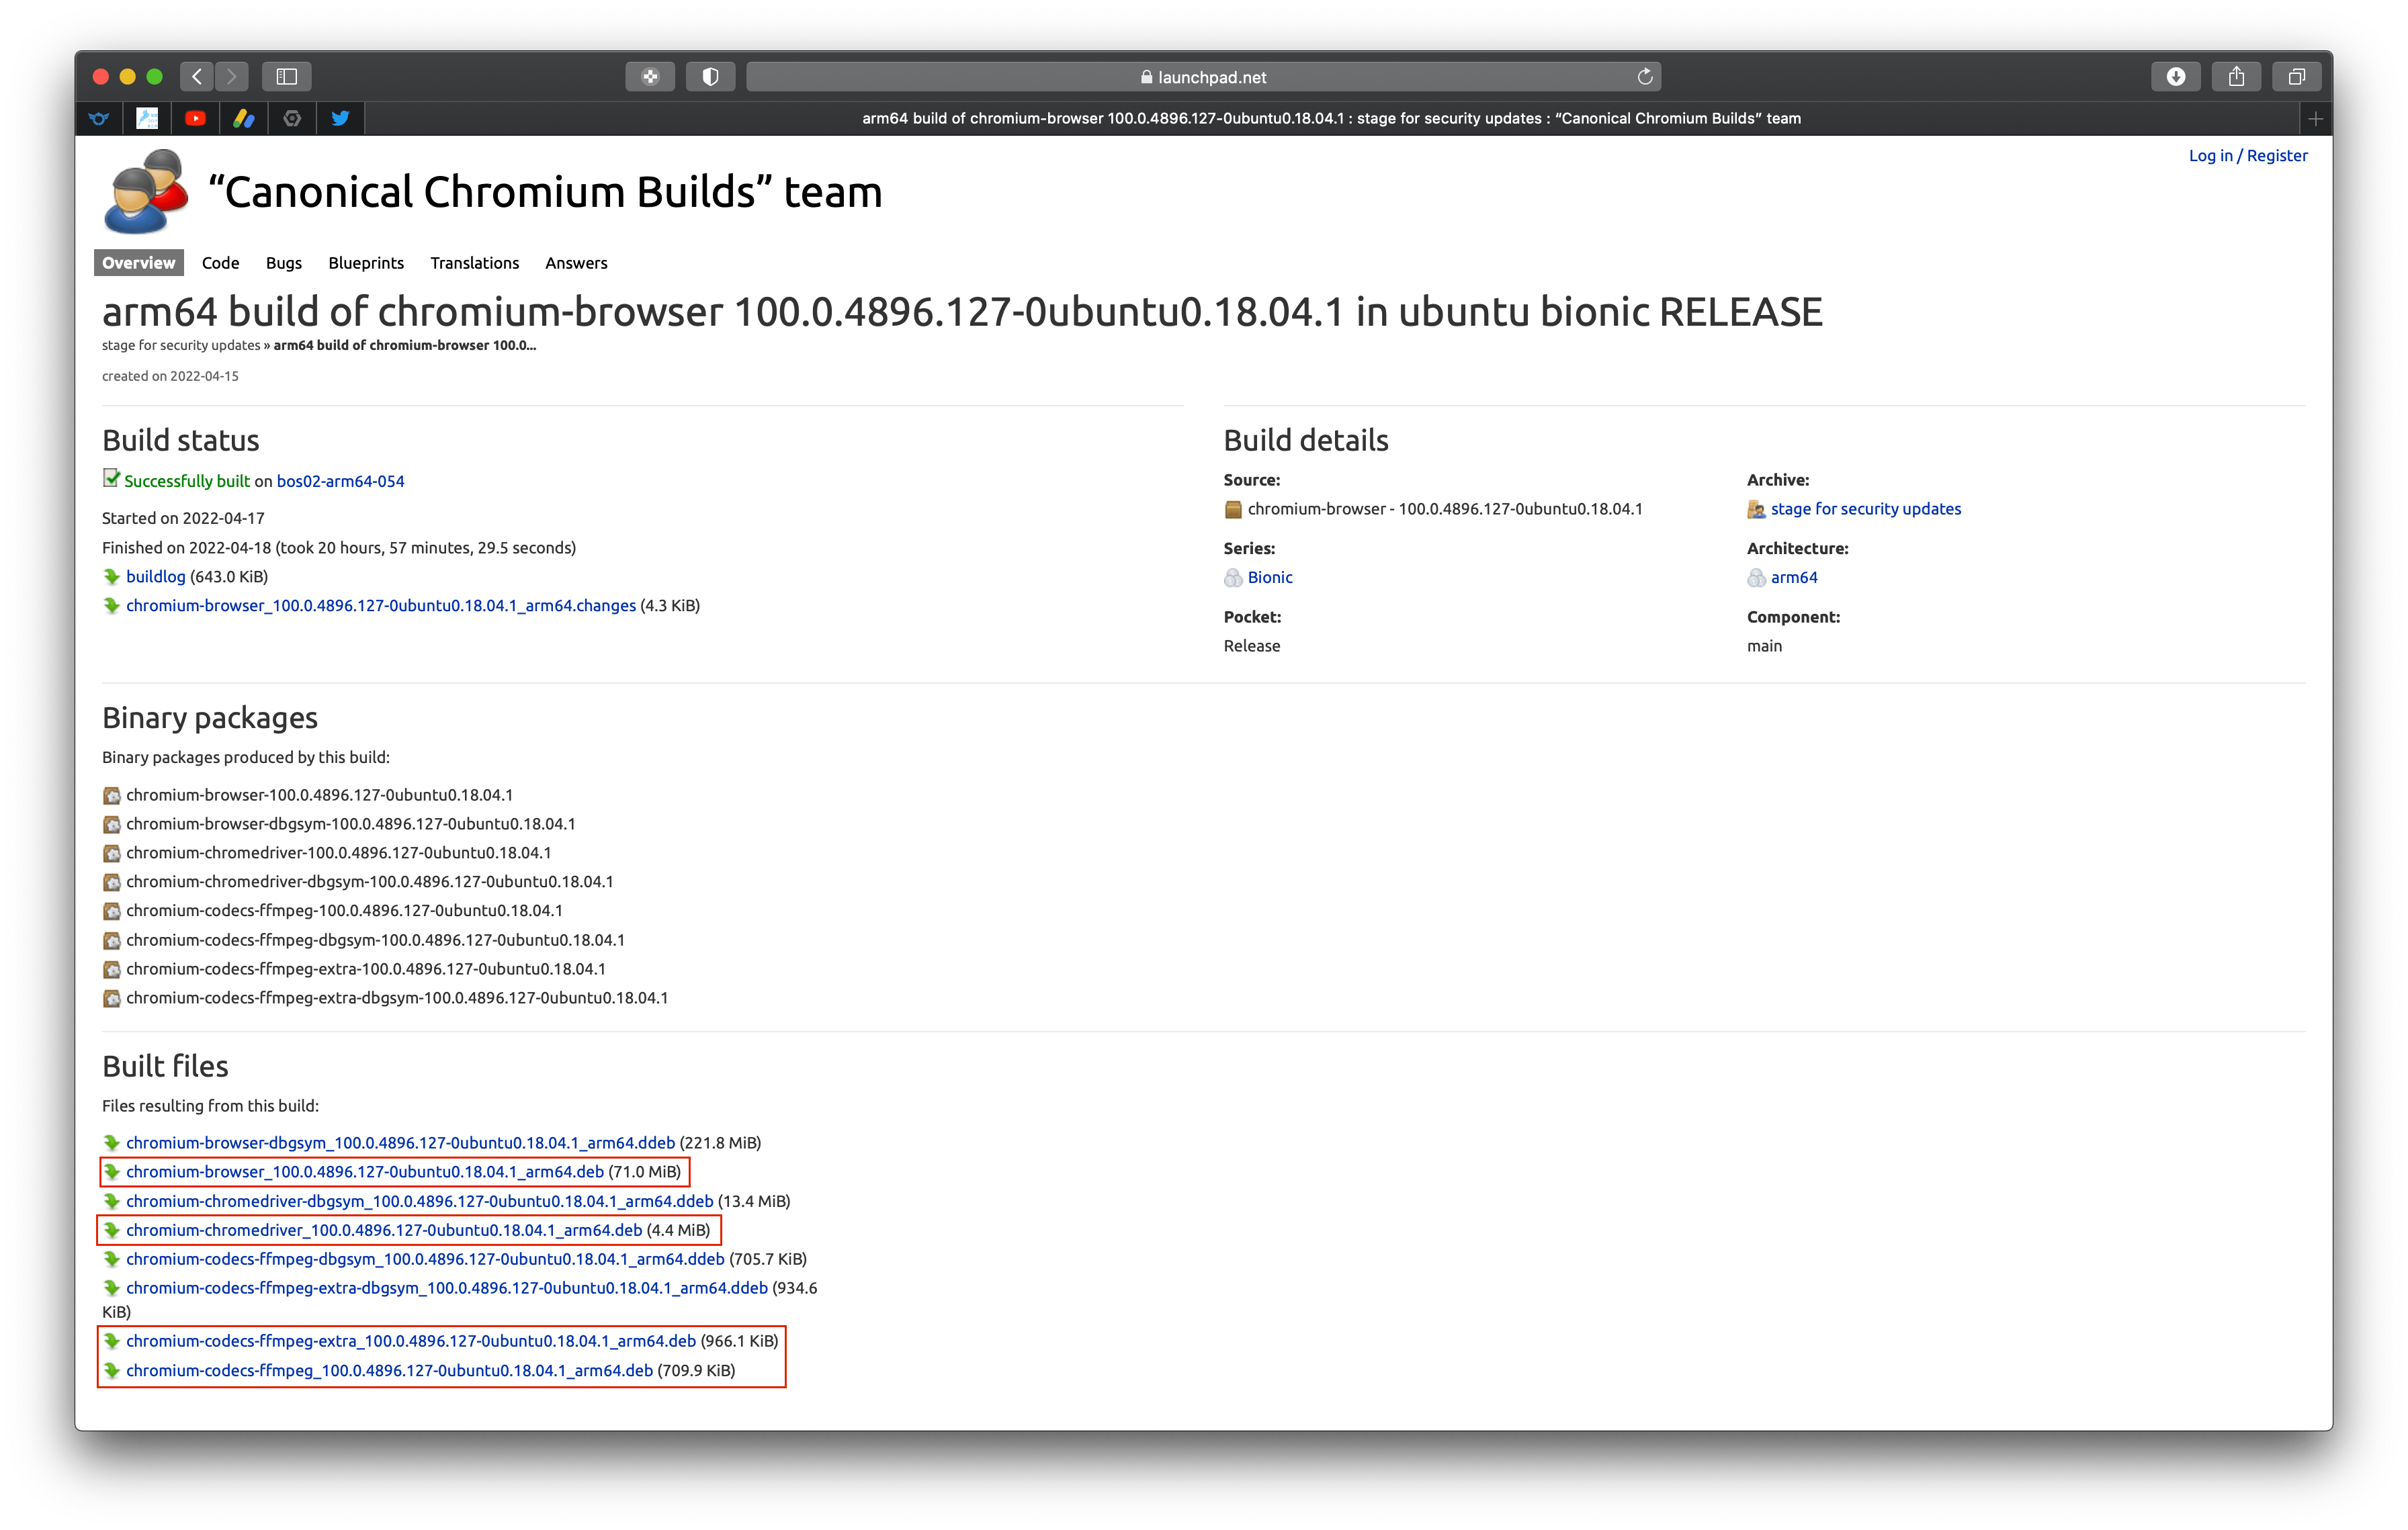The height and width of the screenshot is (1530, 2408).
Task: Click the package icon for chromium-chromedriver-100.0.4896.127 binary
Action: (x=111, y=854)
